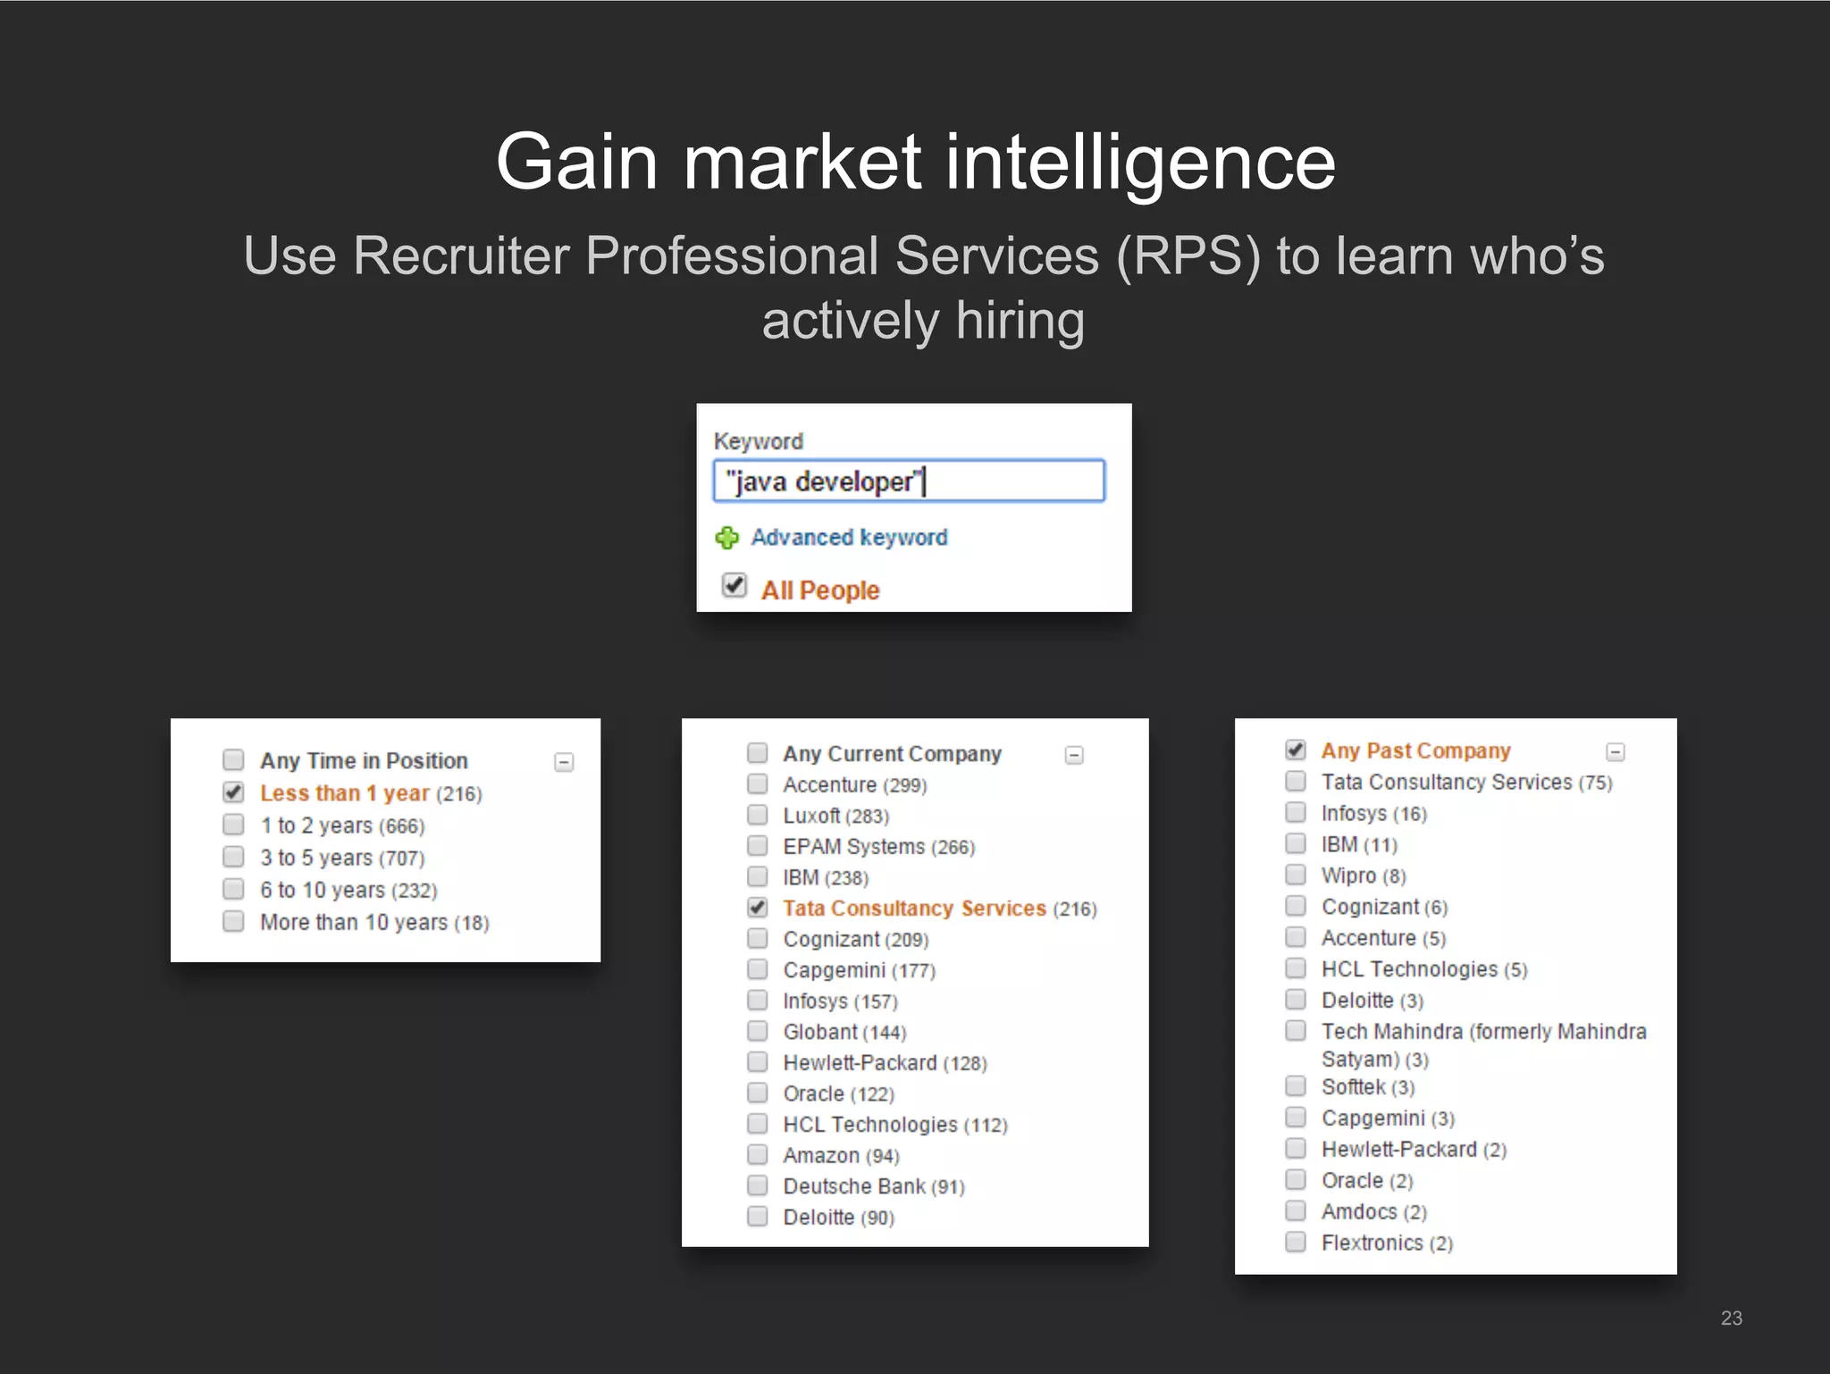Check Cognizant (6) checkbox
Image resolution: width=1830 pixels, height=1374 pixels.
click(1296, 905)
